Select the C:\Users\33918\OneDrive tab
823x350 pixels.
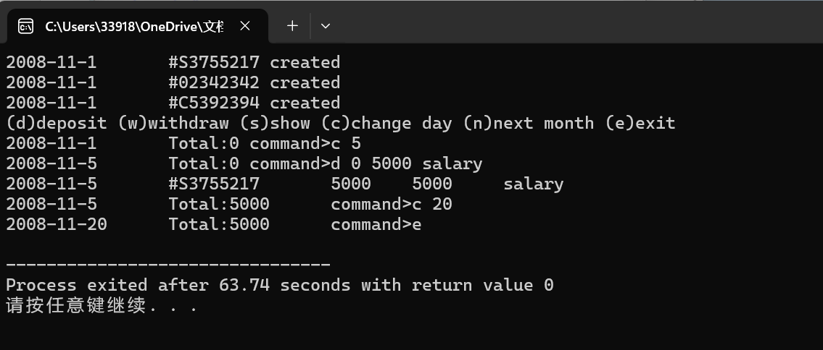(134, 26)
